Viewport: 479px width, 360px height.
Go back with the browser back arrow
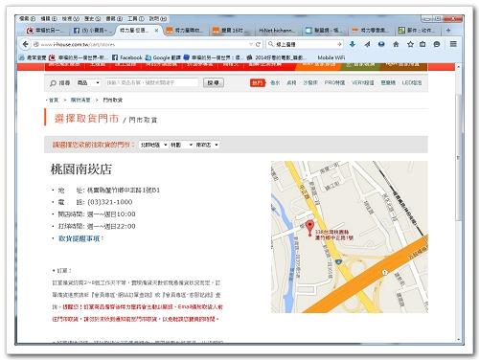[x=26, y=44]
